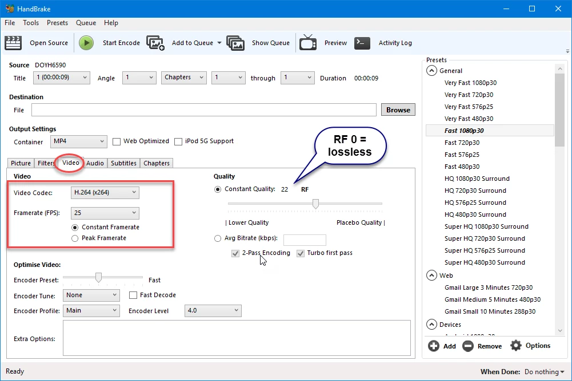Screen dimensions: 572x381
Task: Click the green Start Encode play icon
Action: 86,43
